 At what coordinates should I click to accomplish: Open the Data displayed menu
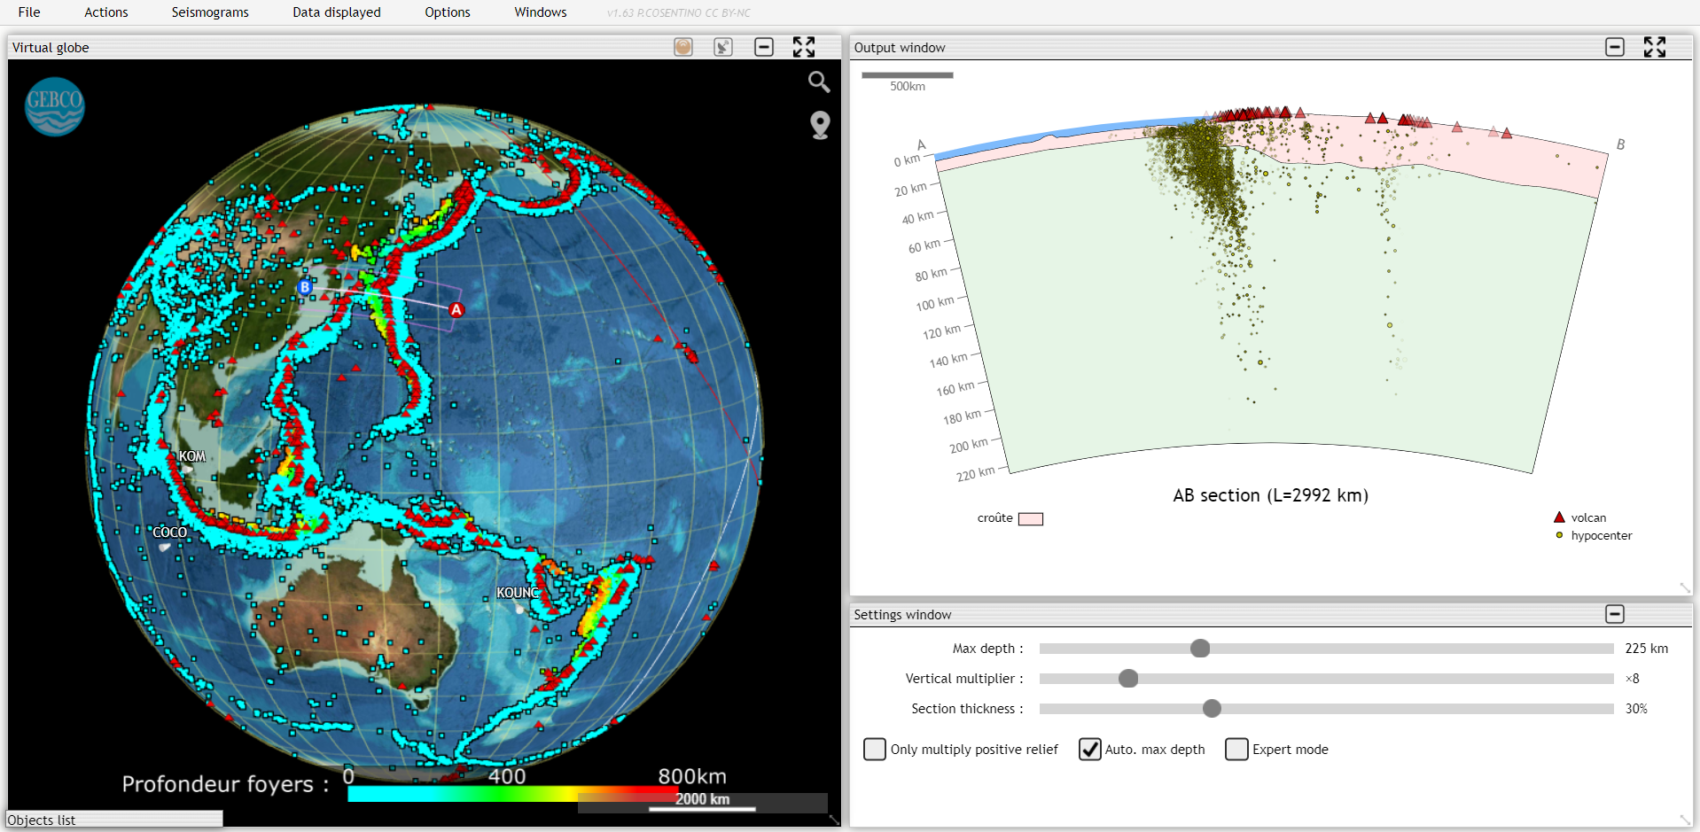point(337,12)
